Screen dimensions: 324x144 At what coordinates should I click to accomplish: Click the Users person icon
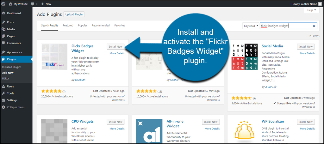pos(3,87)
